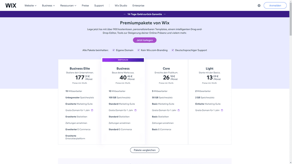292x164 pixels.
Task: Click the Deutschsprachiger Support checkmark icon
Action: tap(173, 50)
